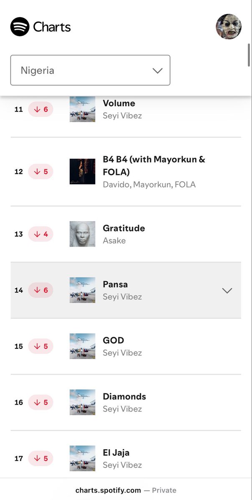This screenshot has height=500, width=252.
Task: Open the B4 B4 album cover thumbnail
Action: (x=82, y=172)
